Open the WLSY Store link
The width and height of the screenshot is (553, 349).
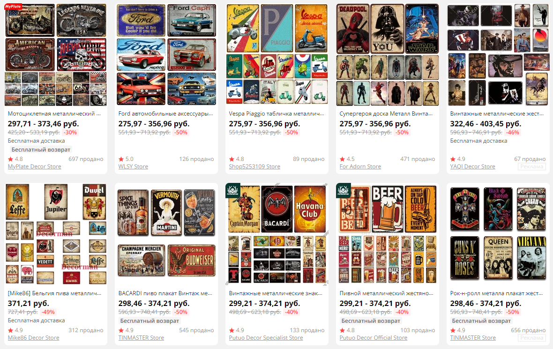(x=133, y=167)
